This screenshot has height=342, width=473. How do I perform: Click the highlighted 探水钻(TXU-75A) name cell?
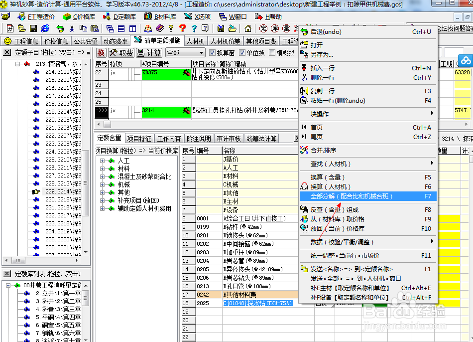pos(258,303)
